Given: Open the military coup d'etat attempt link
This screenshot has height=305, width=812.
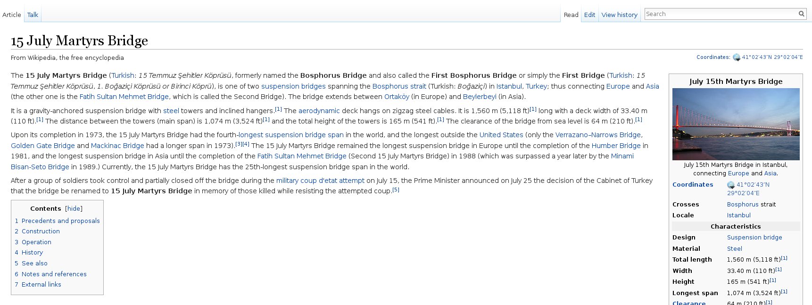Looking at the screenshot, I should point(320,181).
